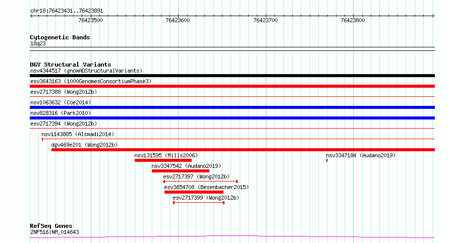The image size is (449, 243).
Task: Open the nsv4344517 (gnomADStructuralVariants) label
Action: (x=86, y=71)
